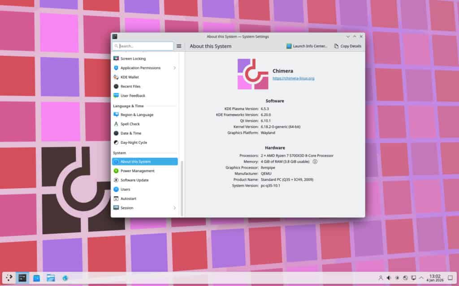Expand the Application Permissions entry

(x=174, y=68)
